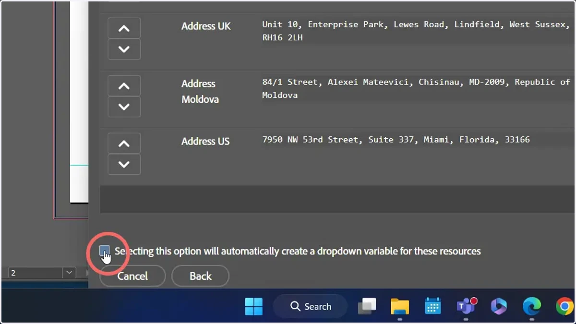Open Microsoft Edge from taskbar
Screen dimensions: 576x324
point(531,306)
